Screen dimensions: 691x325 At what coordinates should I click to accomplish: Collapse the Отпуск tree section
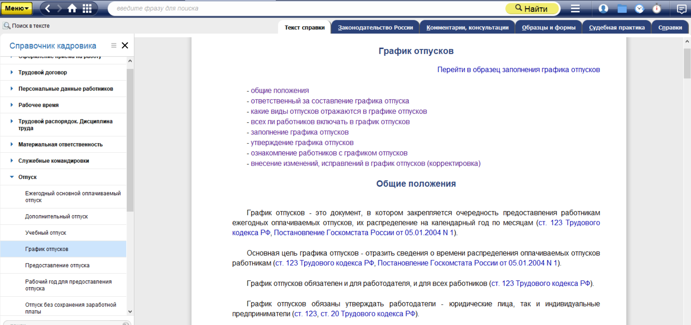[12, 177]
